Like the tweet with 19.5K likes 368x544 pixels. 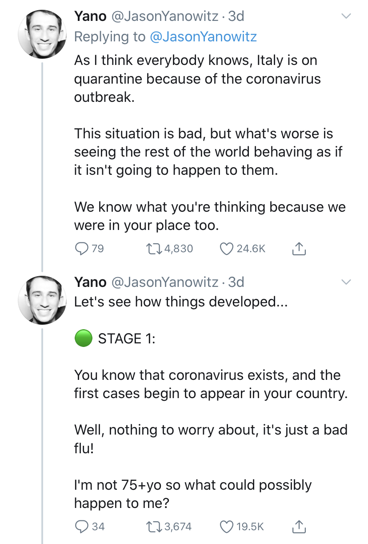point(227,527)
